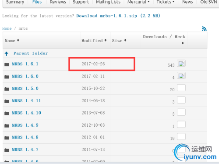Open stats chart icon for MRBS 1.6.1
The width and height of the screenshot is (219, 164).
tap(181, 63)
